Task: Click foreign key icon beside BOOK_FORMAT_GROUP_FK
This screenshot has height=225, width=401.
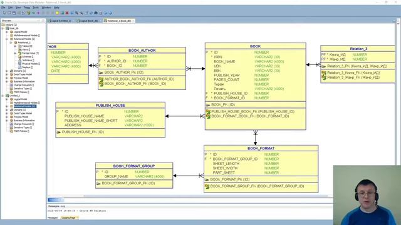Action: (207, 186)
